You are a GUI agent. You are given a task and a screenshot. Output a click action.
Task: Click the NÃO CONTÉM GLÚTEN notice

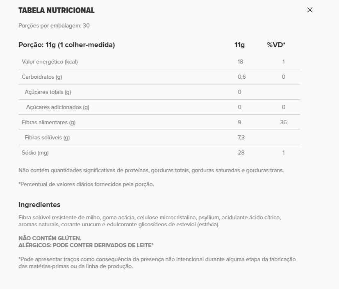click(50, 238)
